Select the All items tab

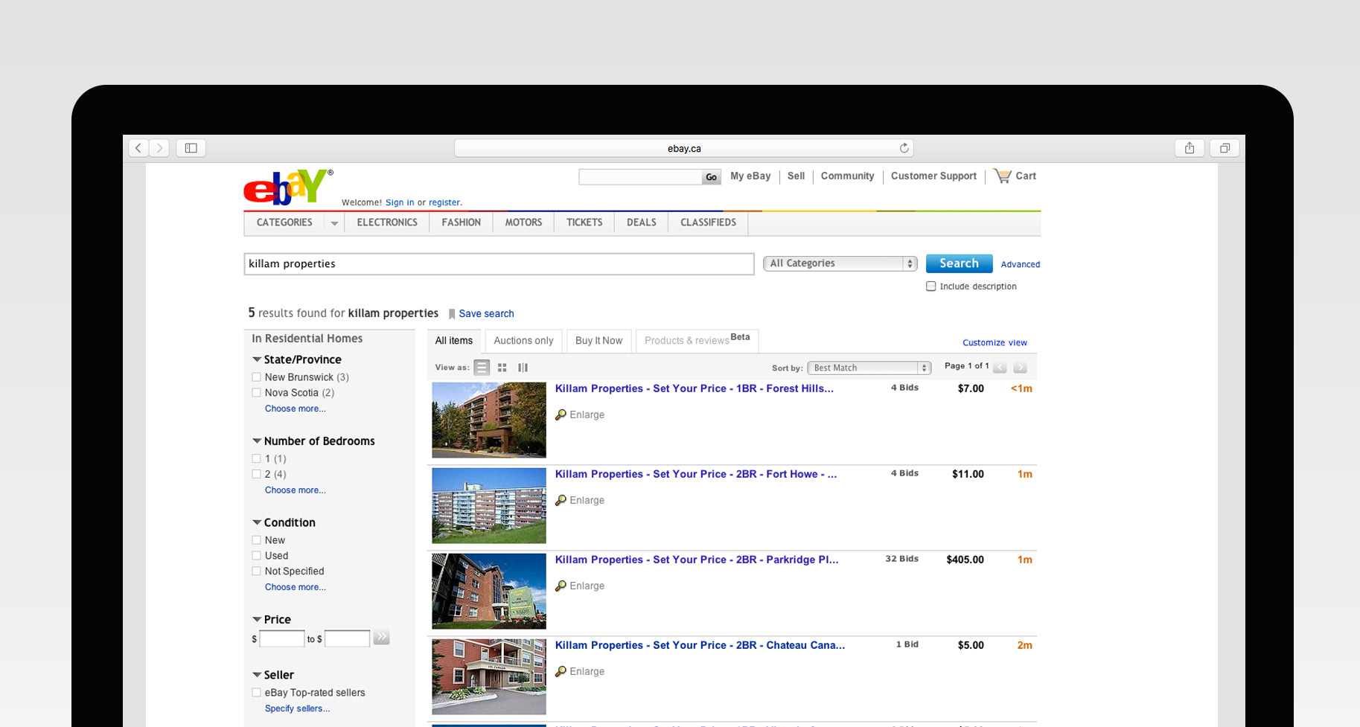[x=454, y=341]
